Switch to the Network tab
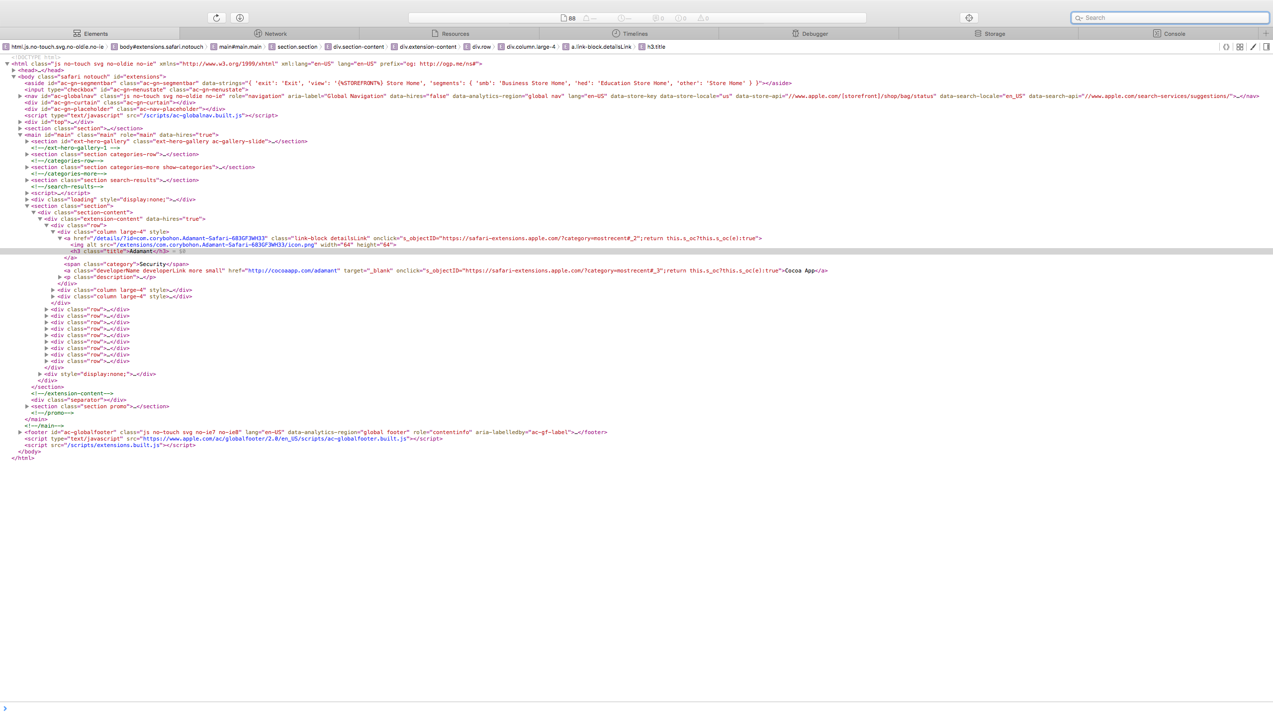 click(x=270, y=34)
